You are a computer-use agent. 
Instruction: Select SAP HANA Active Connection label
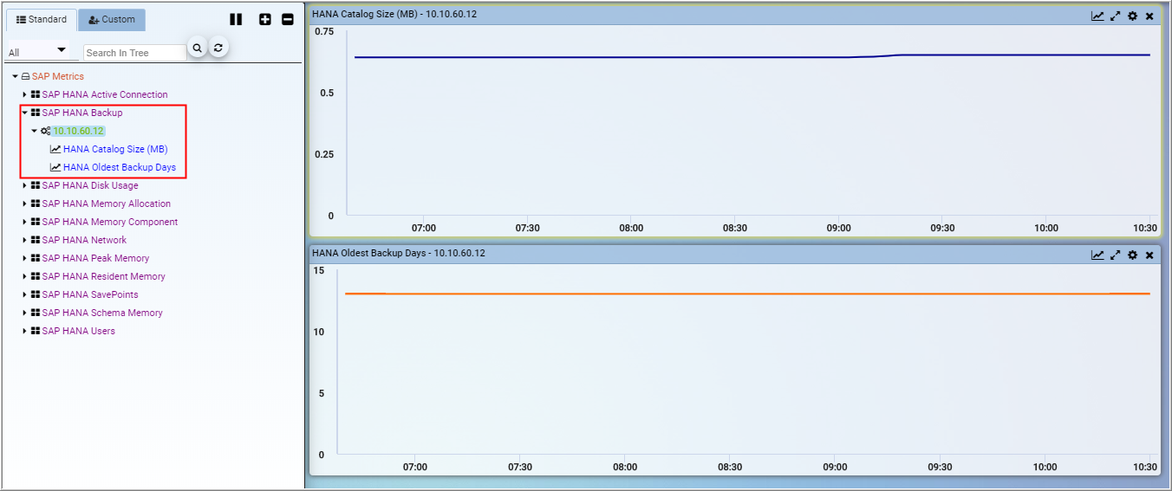pyautogui.click(x=105, y=94)
